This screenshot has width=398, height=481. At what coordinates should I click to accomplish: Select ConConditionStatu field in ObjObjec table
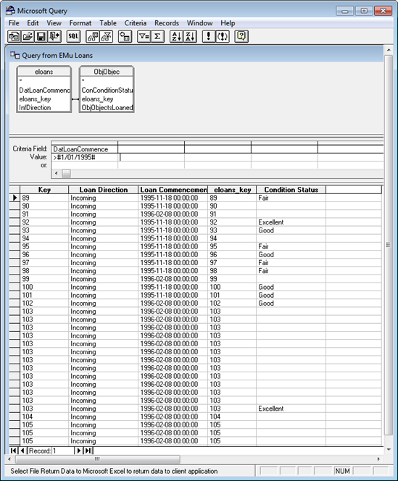[x=107, y=90]
